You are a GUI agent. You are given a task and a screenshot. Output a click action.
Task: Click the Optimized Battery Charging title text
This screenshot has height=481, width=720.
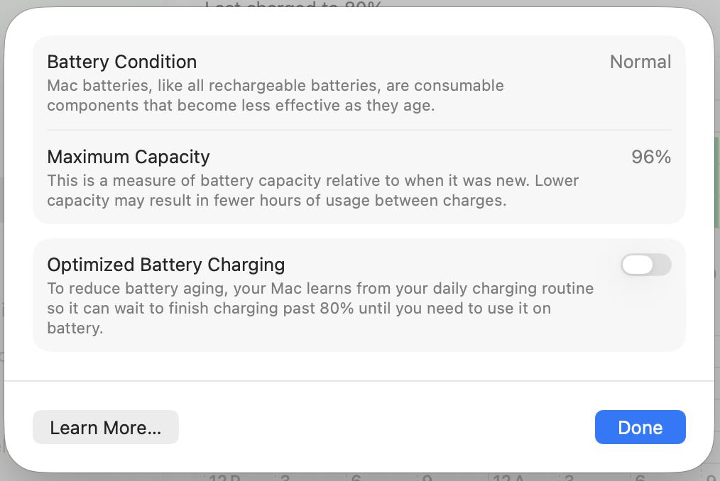point(165,265)
